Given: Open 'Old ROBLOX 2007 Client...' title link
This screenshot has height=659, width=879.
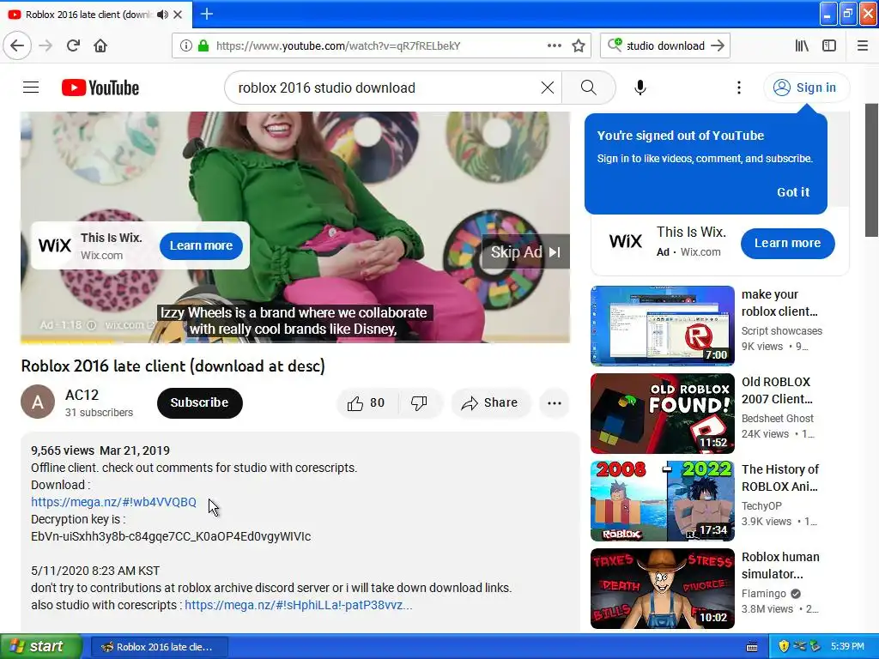Looking at the screenshot, I should pyautogui.click(x=777, y=390).
